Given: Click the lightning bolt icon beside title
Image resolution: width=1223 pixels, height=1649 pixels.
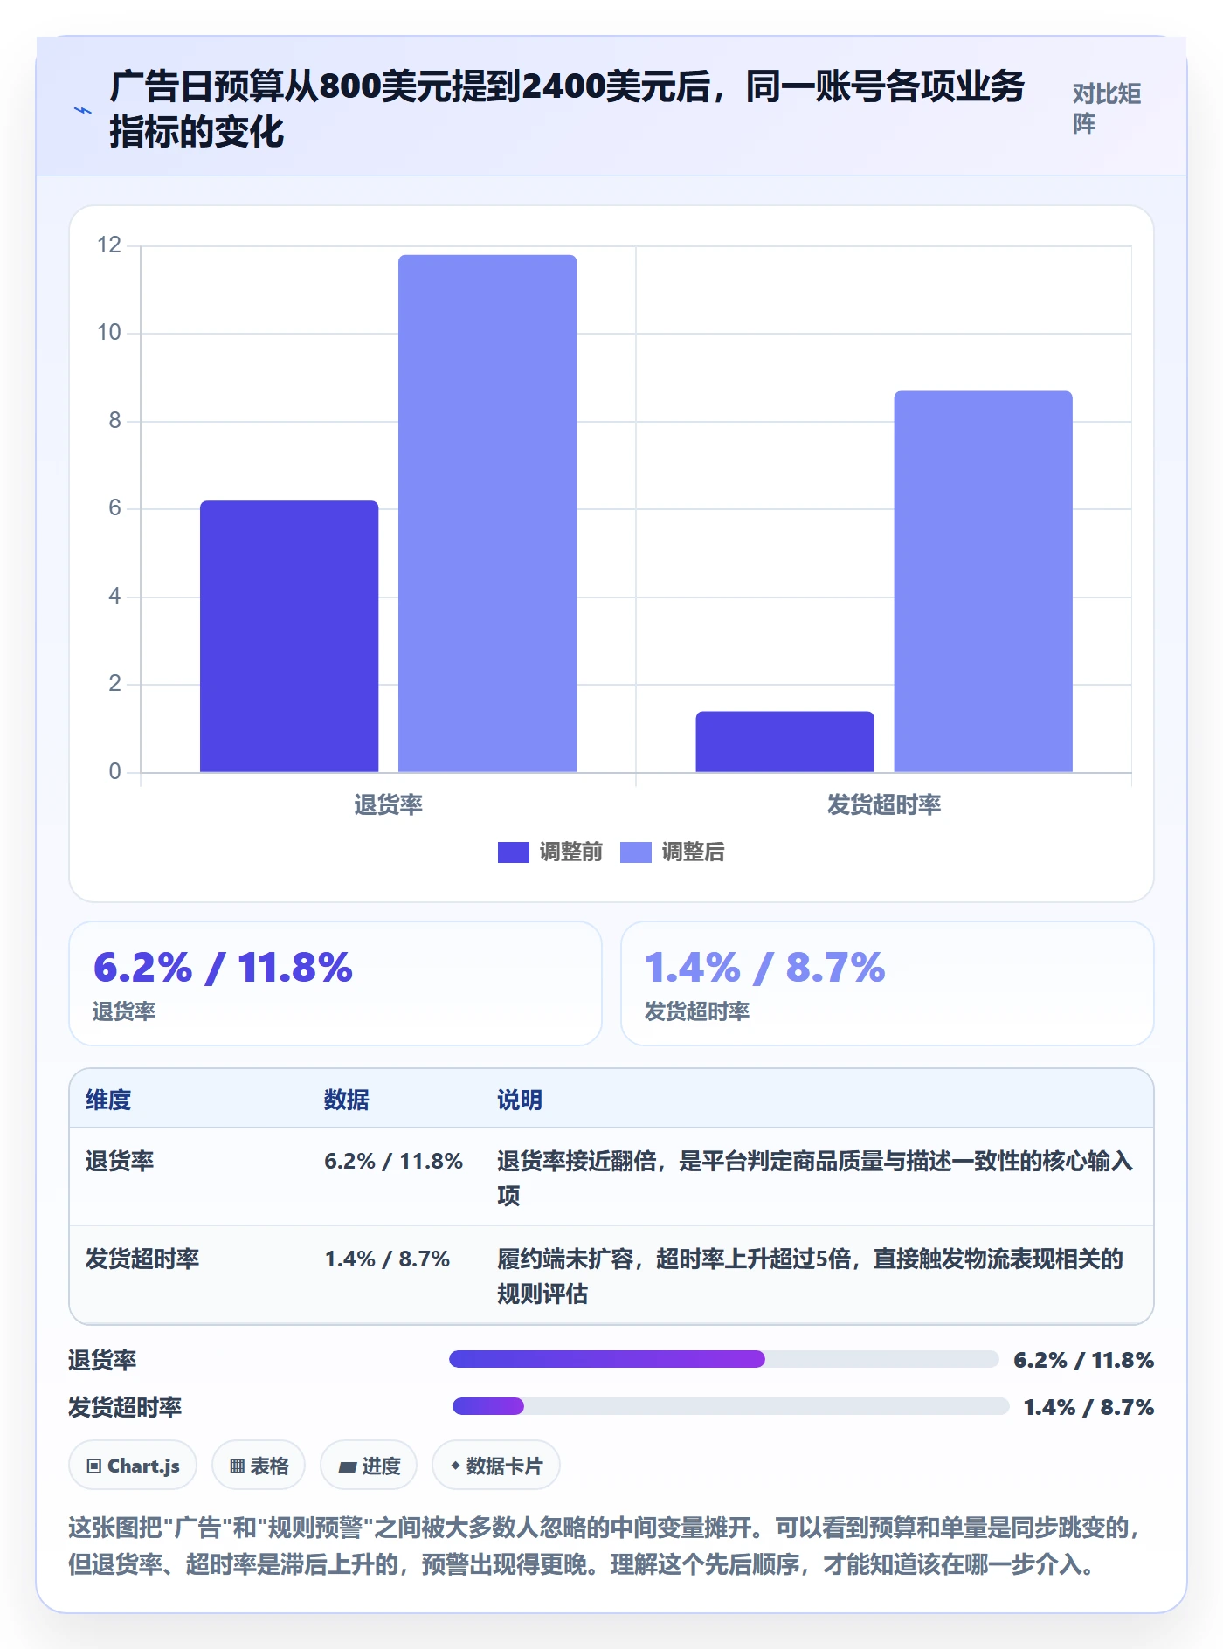Looking at the screenshot, I should coord(82,110).
